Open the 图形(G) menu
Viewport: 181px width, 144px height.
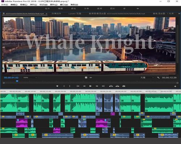tap(54, 5)
